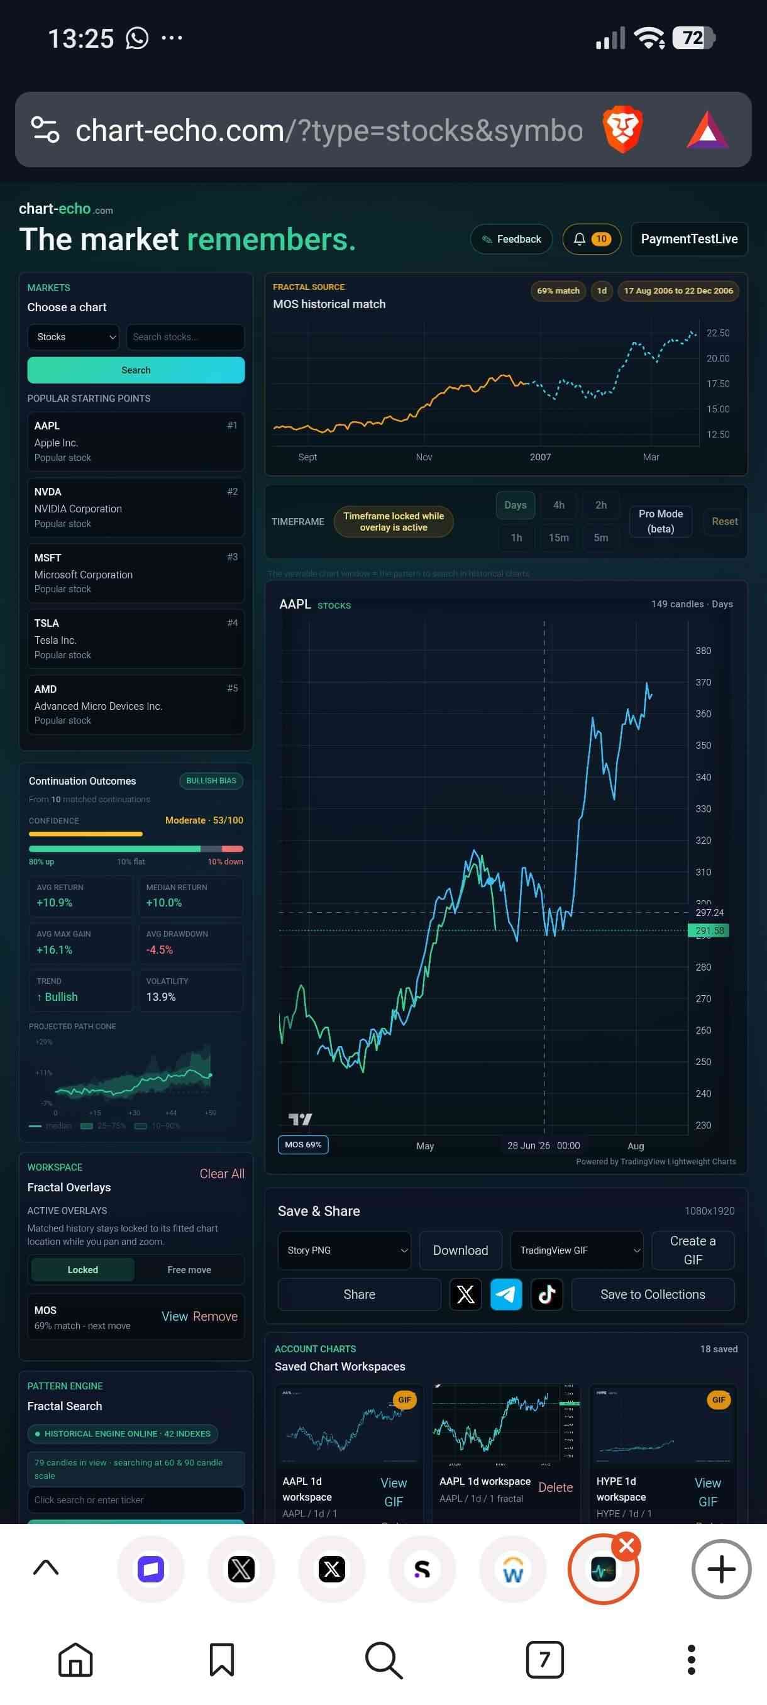The width and height of the screenshot is (767, 1705).
Task: Open a new tab with plus button
Action: (721, 1569)
